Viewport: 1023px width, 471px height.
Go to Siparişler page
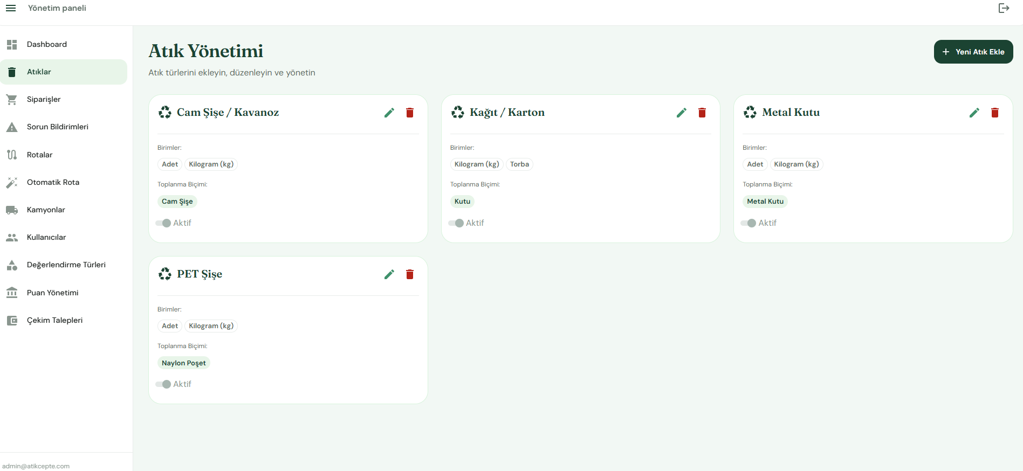64,99
